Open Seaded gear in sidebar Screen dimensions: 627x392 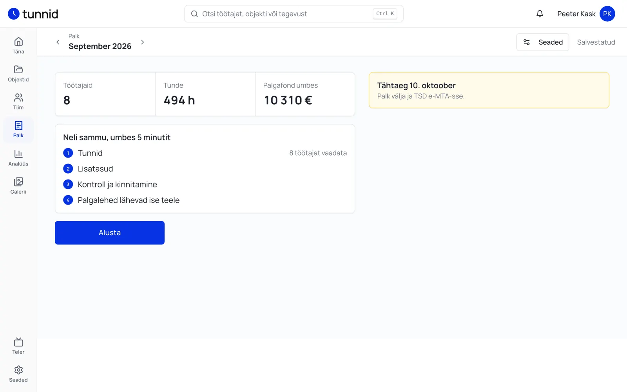click(18, 374)
